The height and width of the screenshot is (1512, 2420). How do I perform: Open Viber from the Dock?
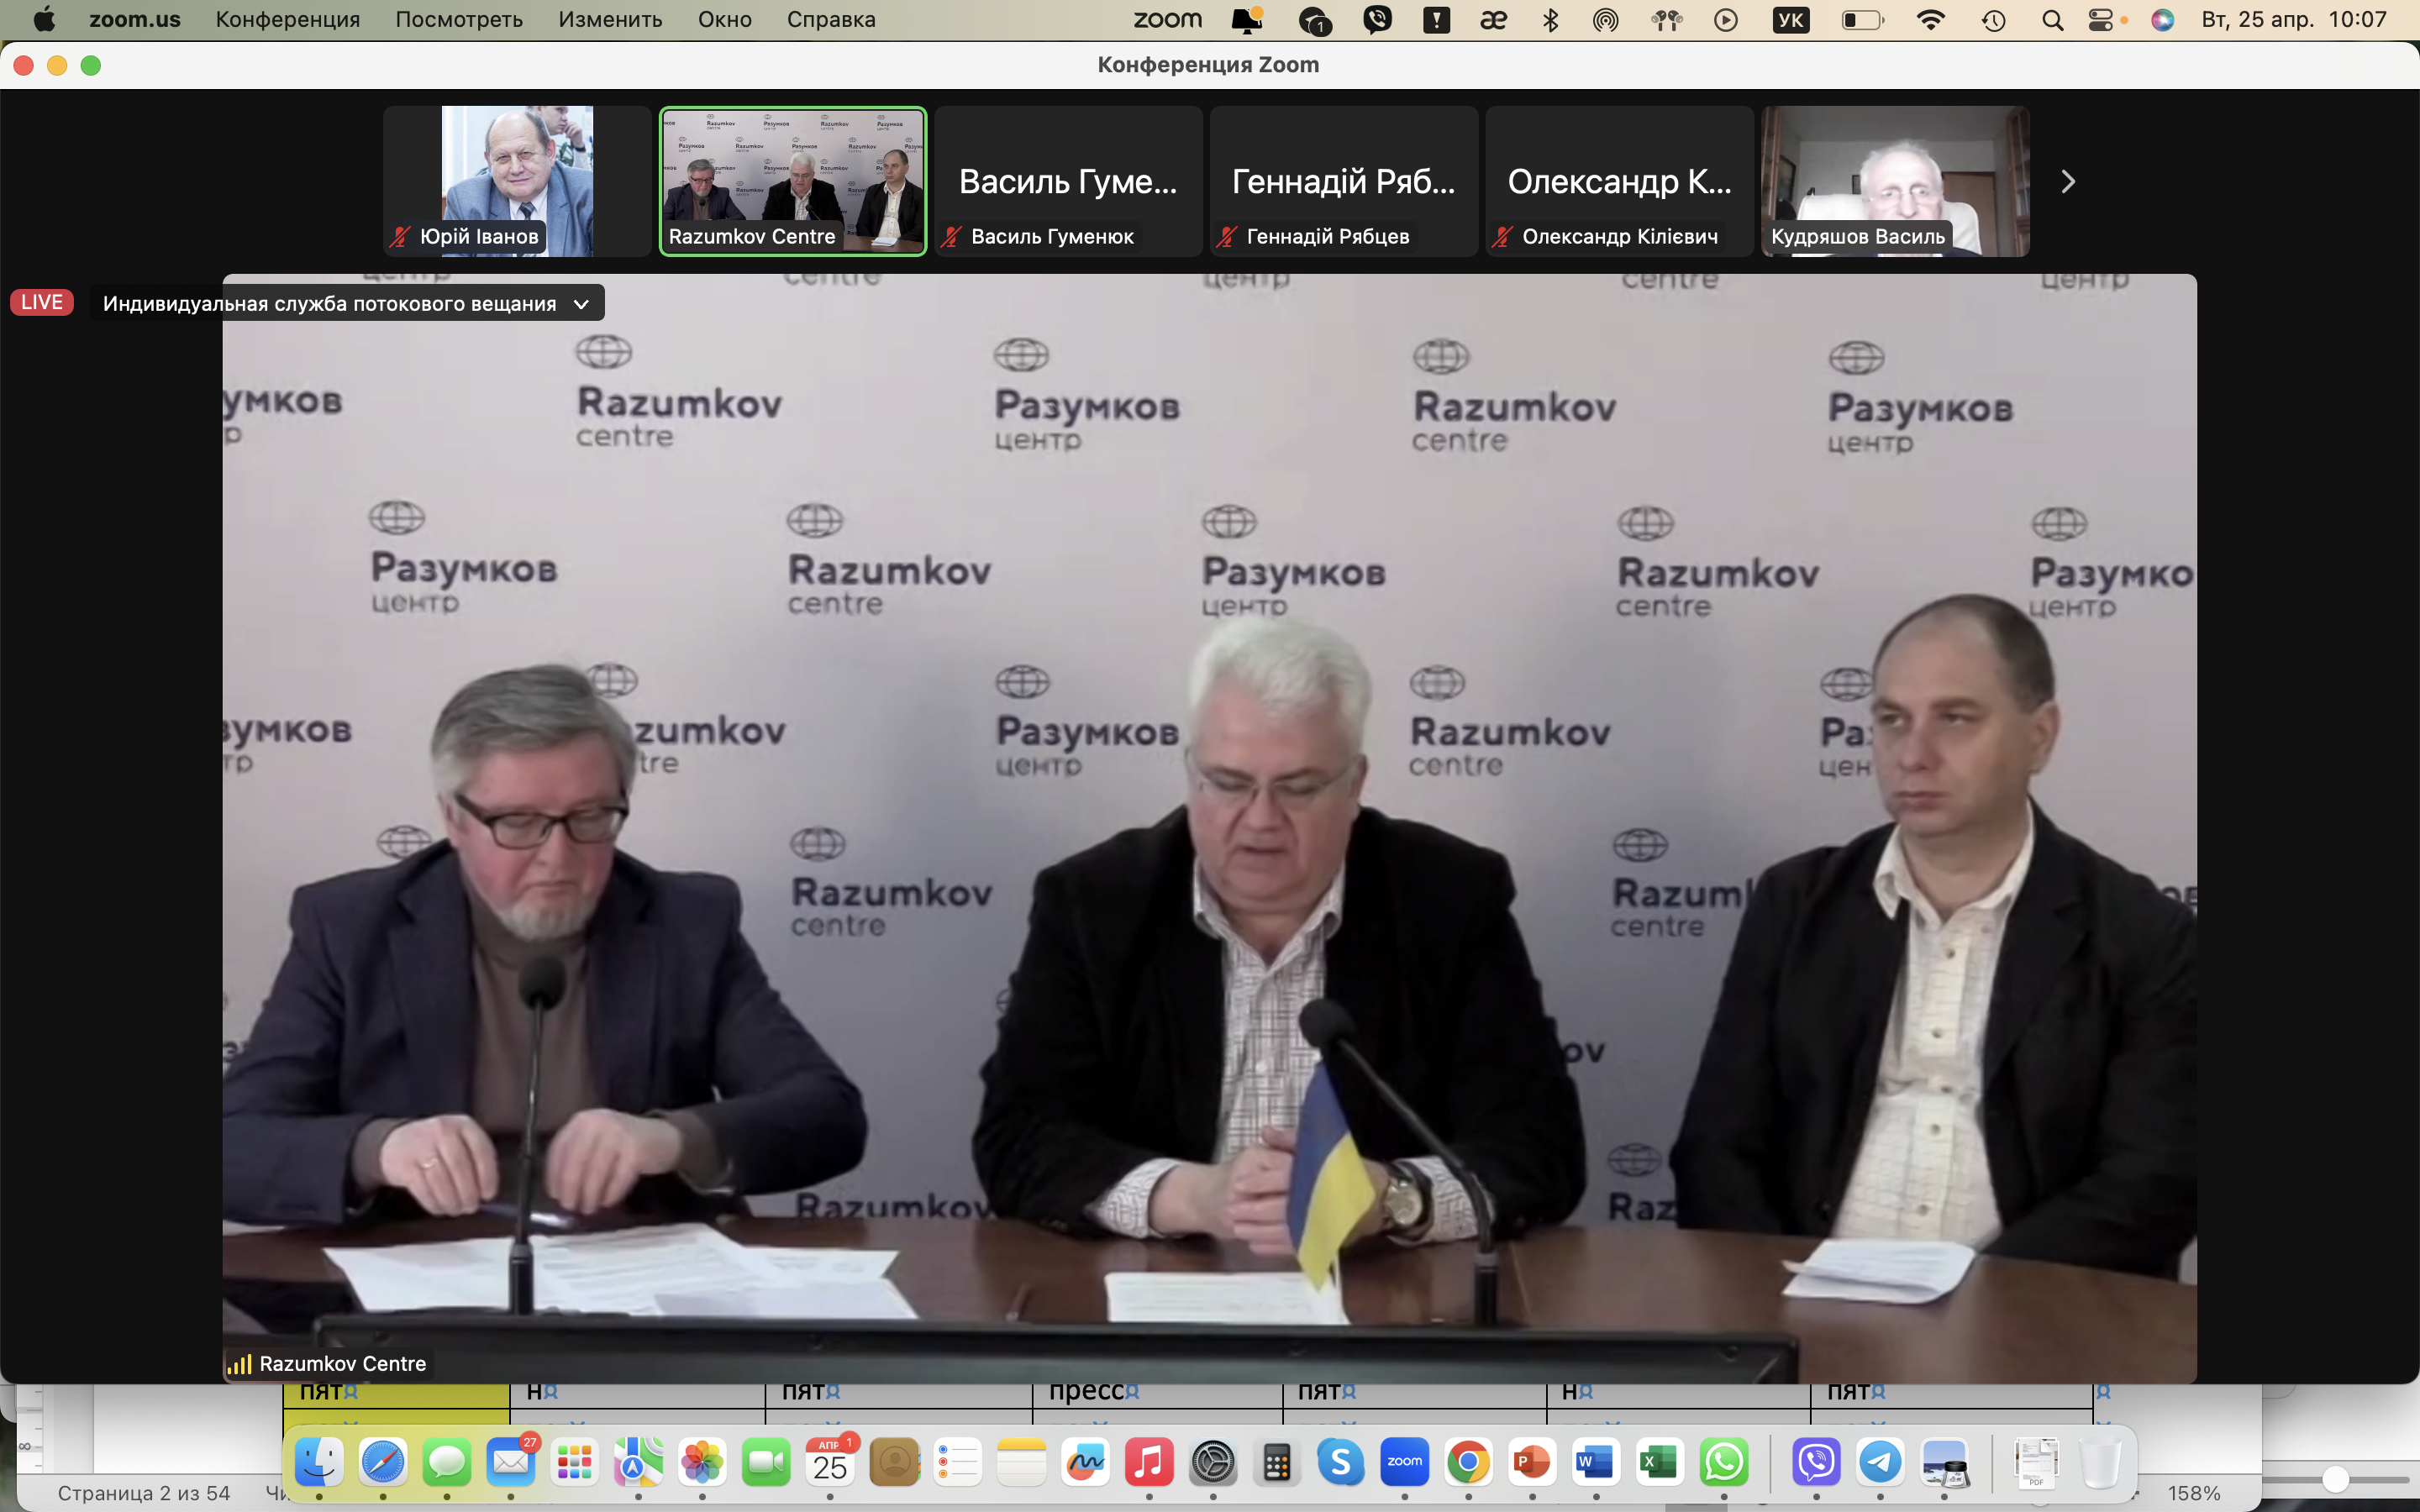click(1816, 1462)
